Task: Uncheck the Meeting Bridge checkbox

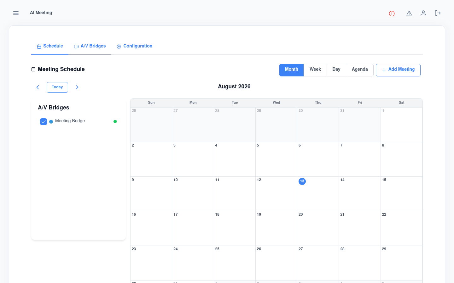Action: (x=44, y=122)
